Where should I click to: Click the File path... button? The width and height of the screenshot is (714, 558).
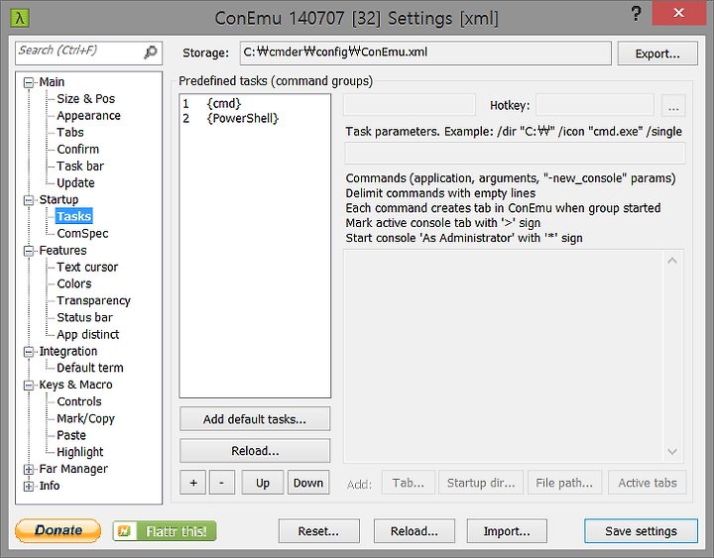pos(564,483)
